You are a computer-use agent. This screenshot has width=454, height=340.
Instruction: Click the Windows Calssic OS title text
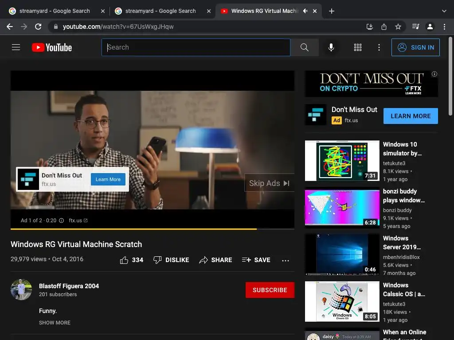click(404, 290)
